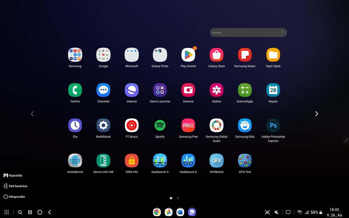Click the 18:45 clock and date
This screenshot has height=218, width=349.
(334, 212)
